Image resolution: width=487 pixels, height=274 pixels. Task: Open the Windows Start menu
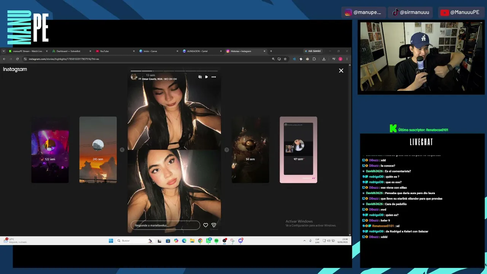point(111,241)
